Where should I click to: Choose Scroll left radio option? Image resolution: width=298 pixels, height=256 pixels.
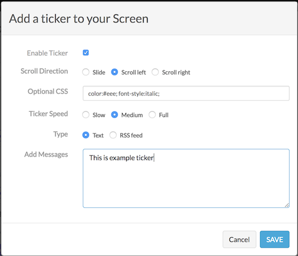pyautogui.click(x=114, y=72)
